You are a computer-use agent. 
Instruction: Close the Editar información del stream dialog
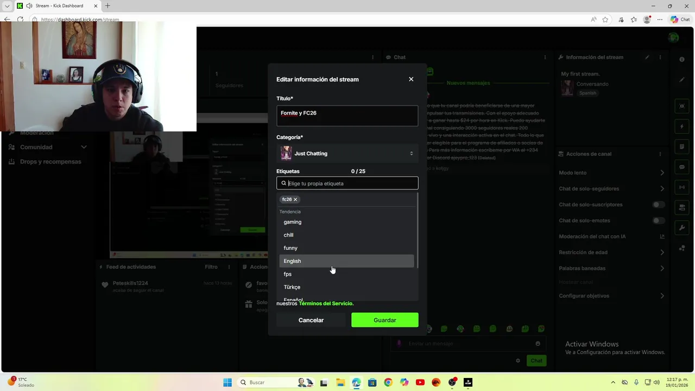tap(411, 79)
